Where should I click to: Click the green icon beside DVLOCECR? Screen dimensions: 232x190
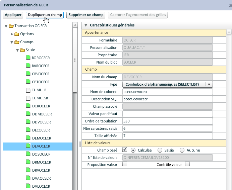point(28,186)
